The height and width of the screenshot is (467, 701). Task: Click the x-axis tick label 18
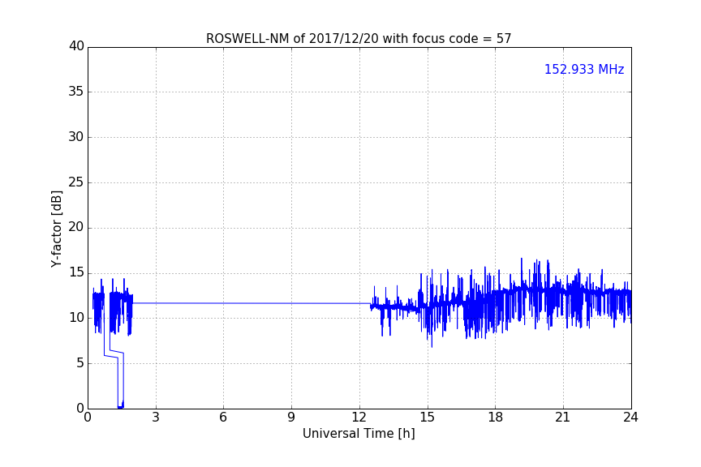tap(496, 418)
